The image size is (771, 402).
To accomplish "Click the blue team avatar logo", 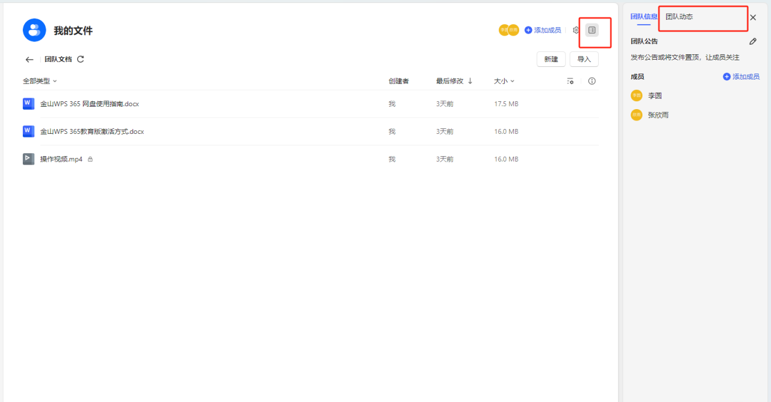I will (x=34, y=30).
